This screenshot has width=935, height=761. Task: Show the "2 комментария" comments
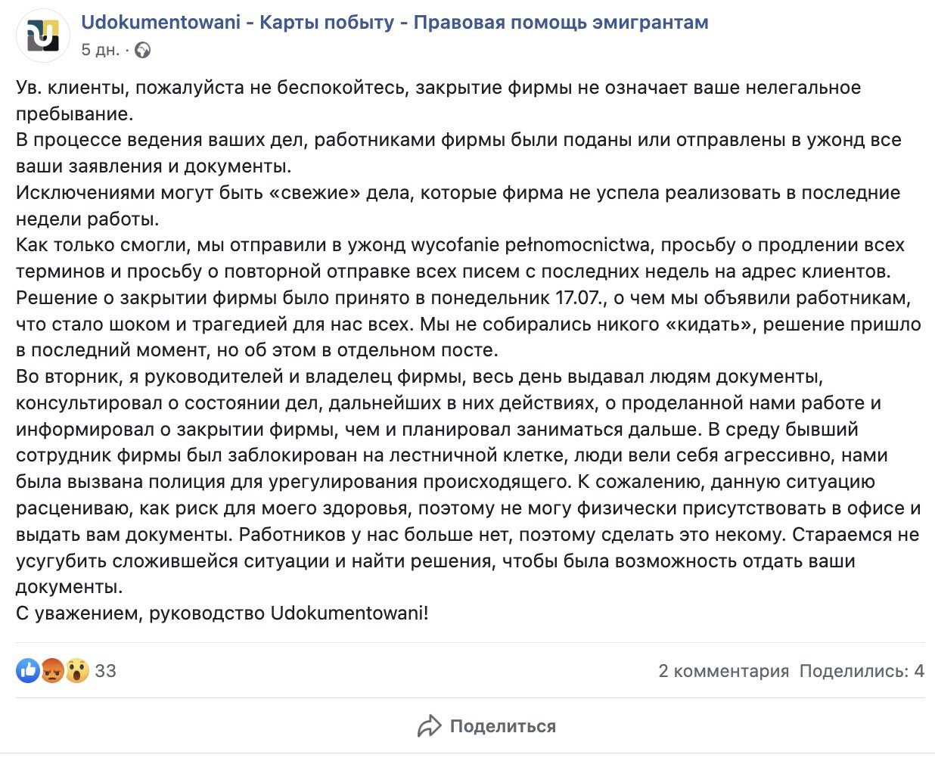pos(723,671)
